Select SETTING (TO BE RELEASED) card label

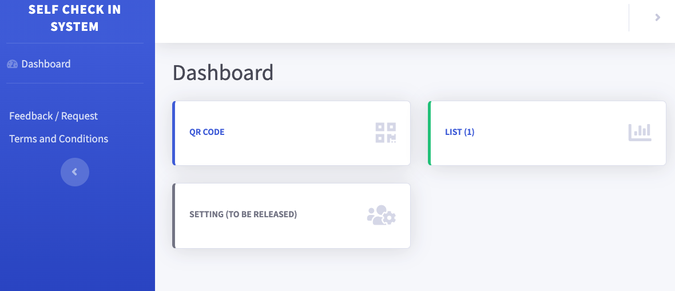point(243,214)
